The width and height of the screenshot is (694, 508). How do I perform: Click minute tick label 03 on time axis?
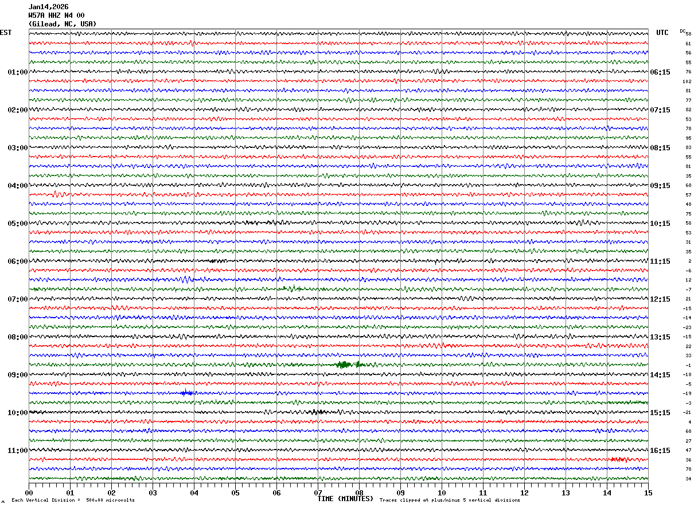tap(153, 493)
